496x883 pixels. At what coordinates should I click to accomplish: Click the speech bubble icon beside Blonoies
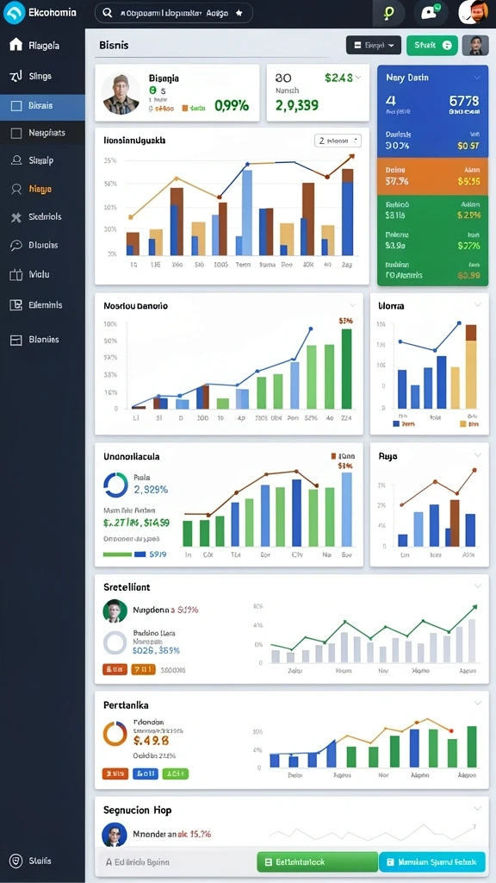(x=16, y=245)
